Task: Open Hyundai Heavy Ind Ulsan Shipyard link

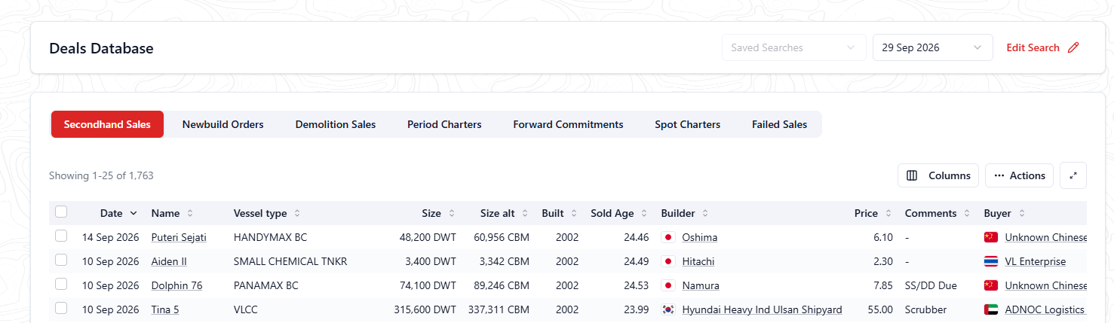Action: click(x=762, y=309)
